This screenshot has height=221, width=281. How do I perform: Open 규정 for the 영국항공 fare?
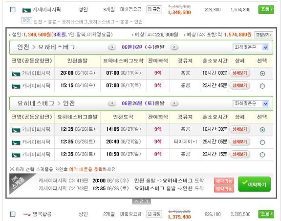tap(154, 214)
